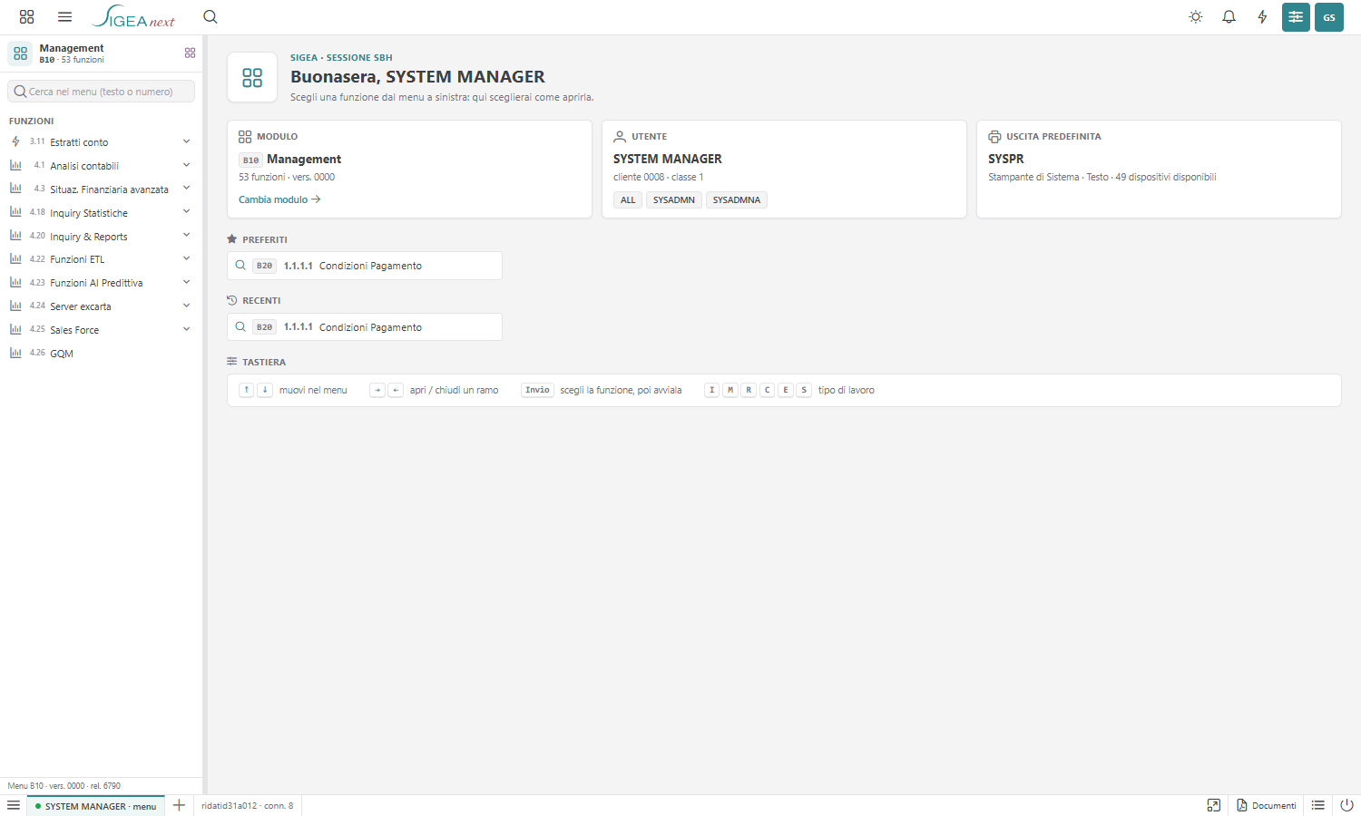Focus the 'Cerca nel menu' search field
1361x816 pixels.
[x=102, y=92]
